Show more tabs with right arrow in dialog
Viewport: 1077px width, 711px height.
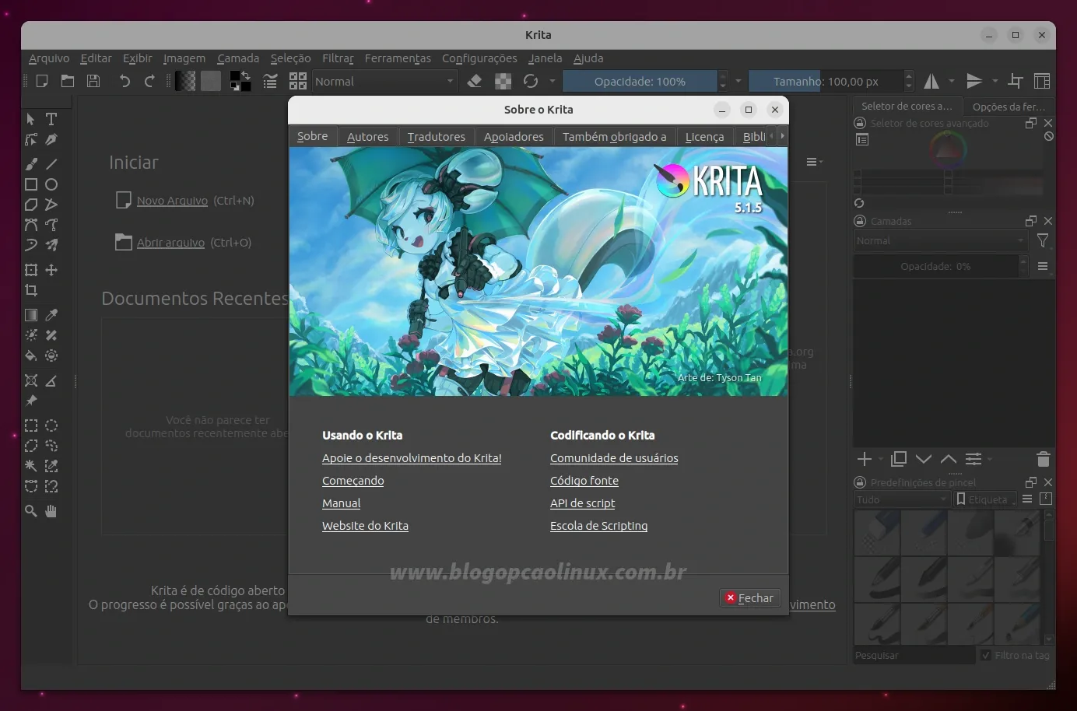(x=782, y=135)
